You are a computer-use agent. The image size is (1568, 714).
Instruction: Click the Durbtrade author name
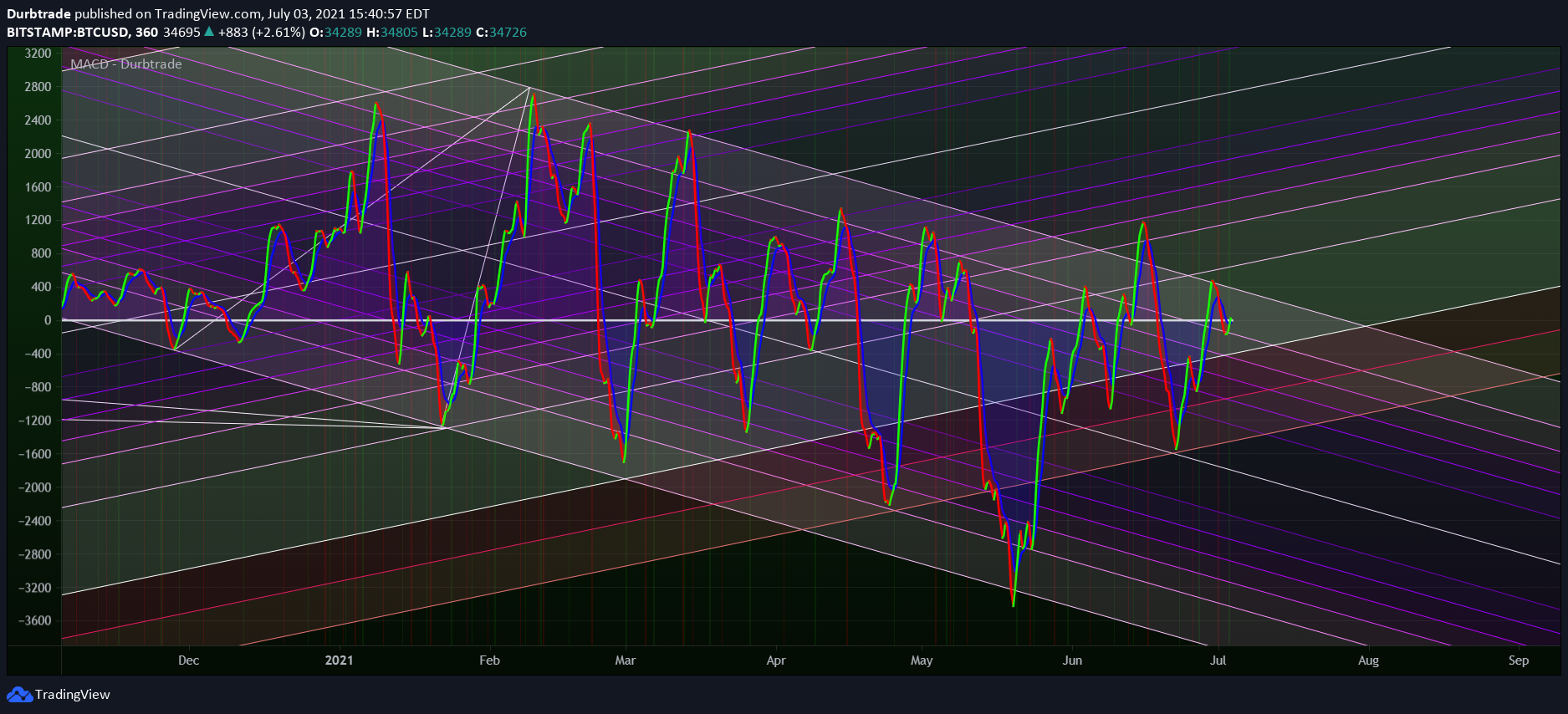click(x=38, y=14)
